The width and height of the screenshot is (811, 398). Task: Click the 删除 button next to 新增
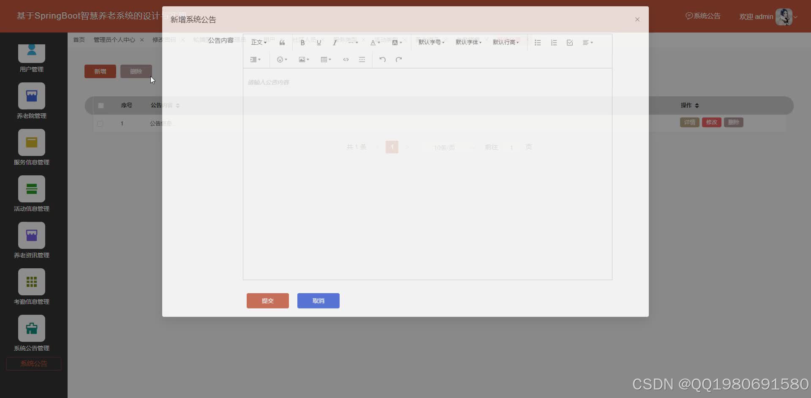pyautogui.click(x=136, y=71)
